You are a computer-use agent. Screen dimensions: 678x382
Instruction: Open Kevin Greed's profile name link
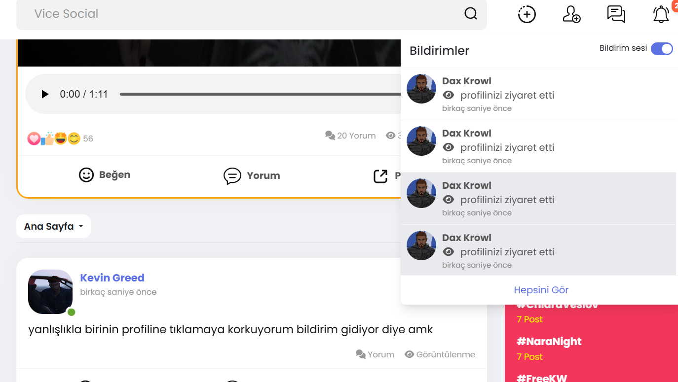click(x=112, y=278)
